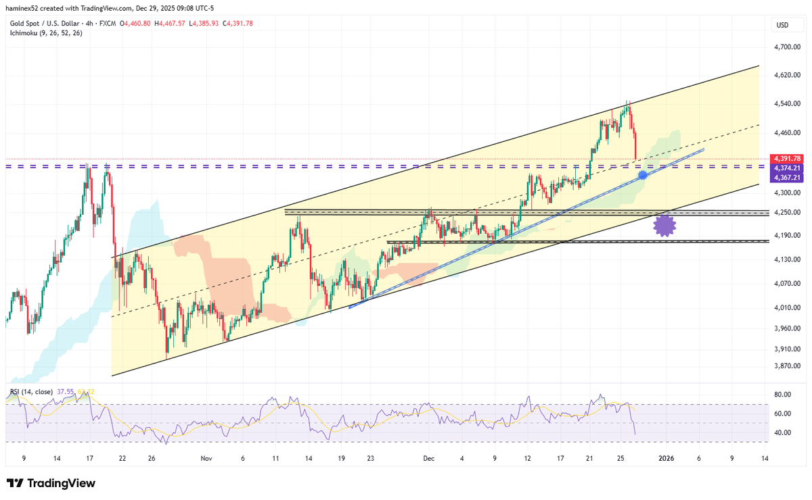Viewport: 812px width, 500px height.
Task: Click the high price H4,467.57
Action: (169, 24)
